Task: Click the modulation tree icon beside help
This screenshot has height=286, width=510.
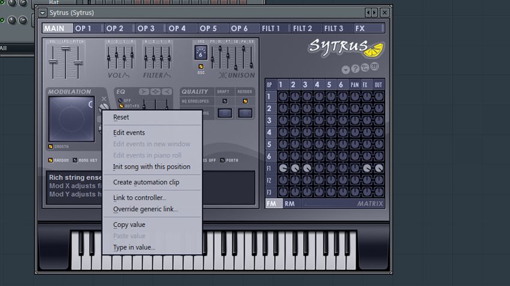Action: tap(365, 68)
